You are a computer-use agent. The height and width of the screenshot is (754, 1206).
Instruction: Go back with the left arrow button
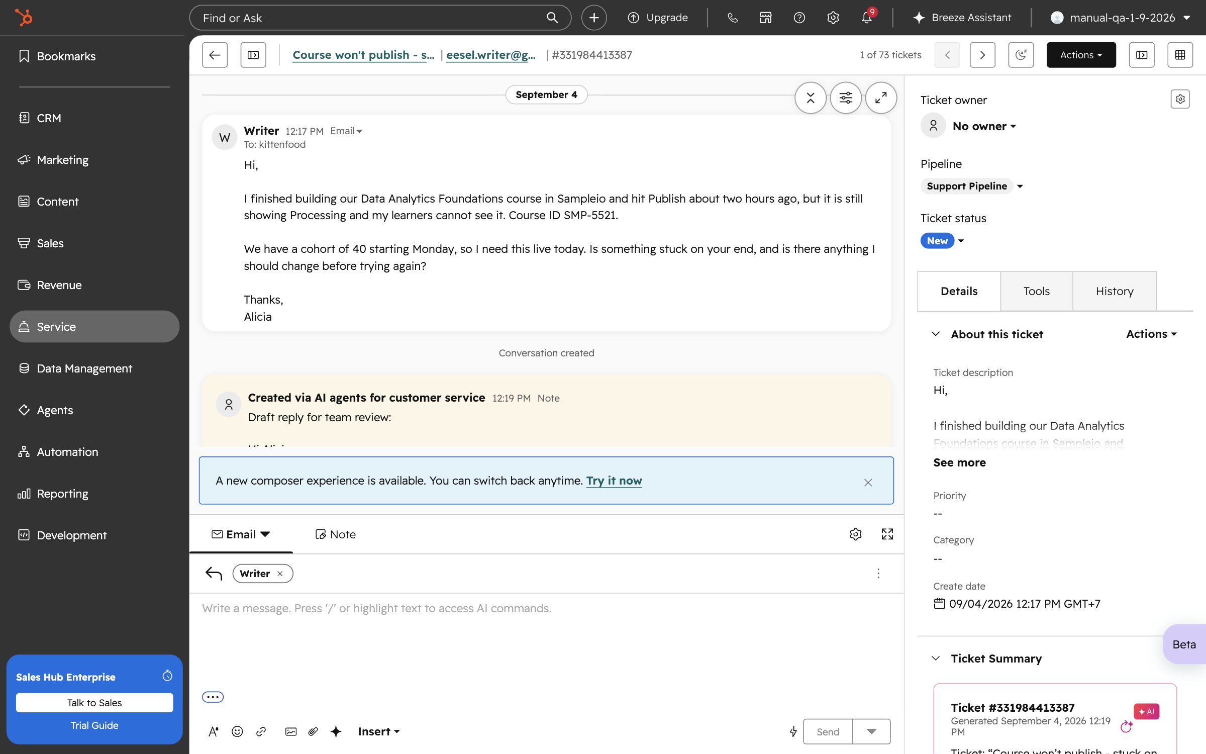[215, 55]
